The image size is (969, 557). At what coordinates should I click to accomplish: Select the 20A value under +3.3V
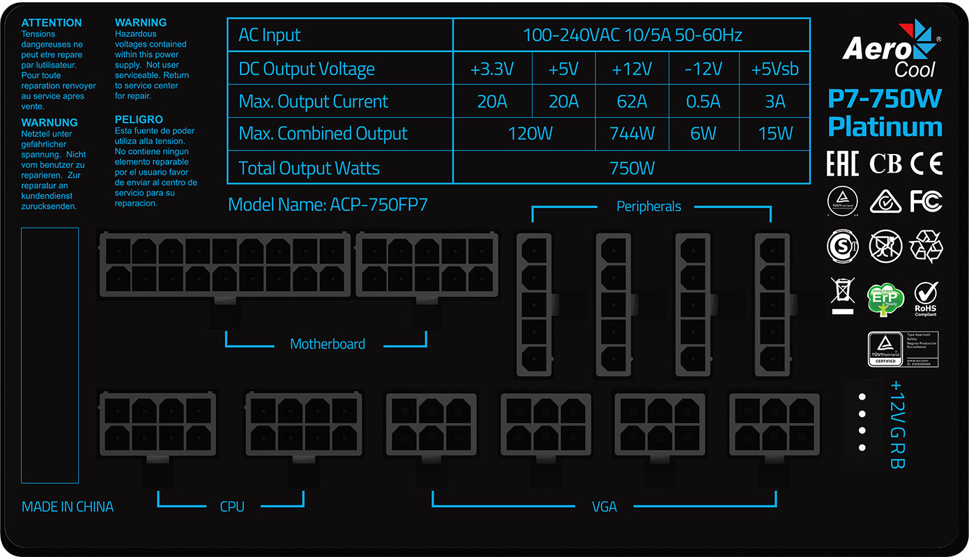click(492, 102)
